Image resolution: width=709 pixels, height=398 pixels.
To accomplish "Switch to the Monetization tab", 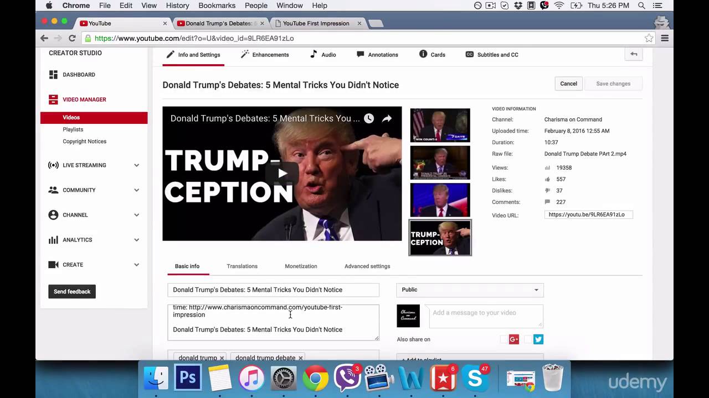I will tap(301, 266).
